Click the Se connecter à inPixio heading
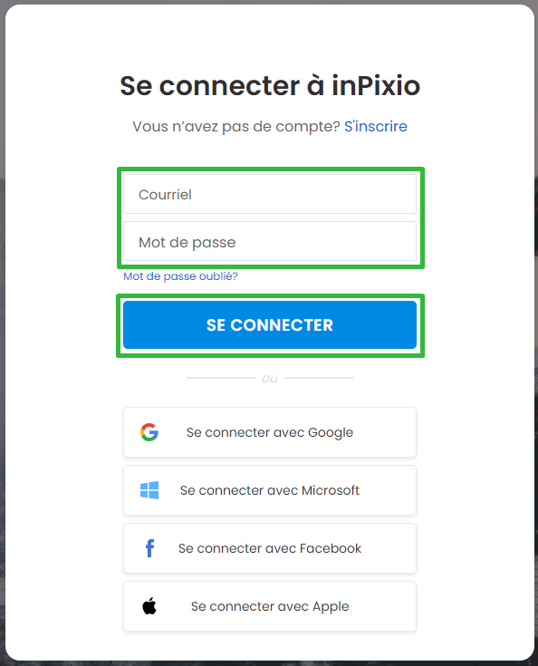538x666 pixels. point(270,85)
